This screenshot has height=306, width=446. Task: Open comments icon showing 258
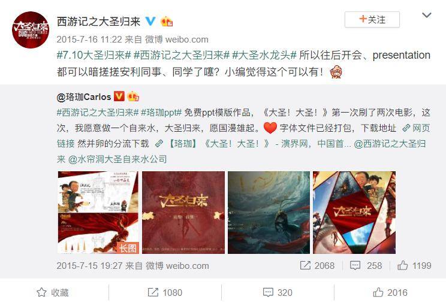pyautogui.click(x=355, y=266)
